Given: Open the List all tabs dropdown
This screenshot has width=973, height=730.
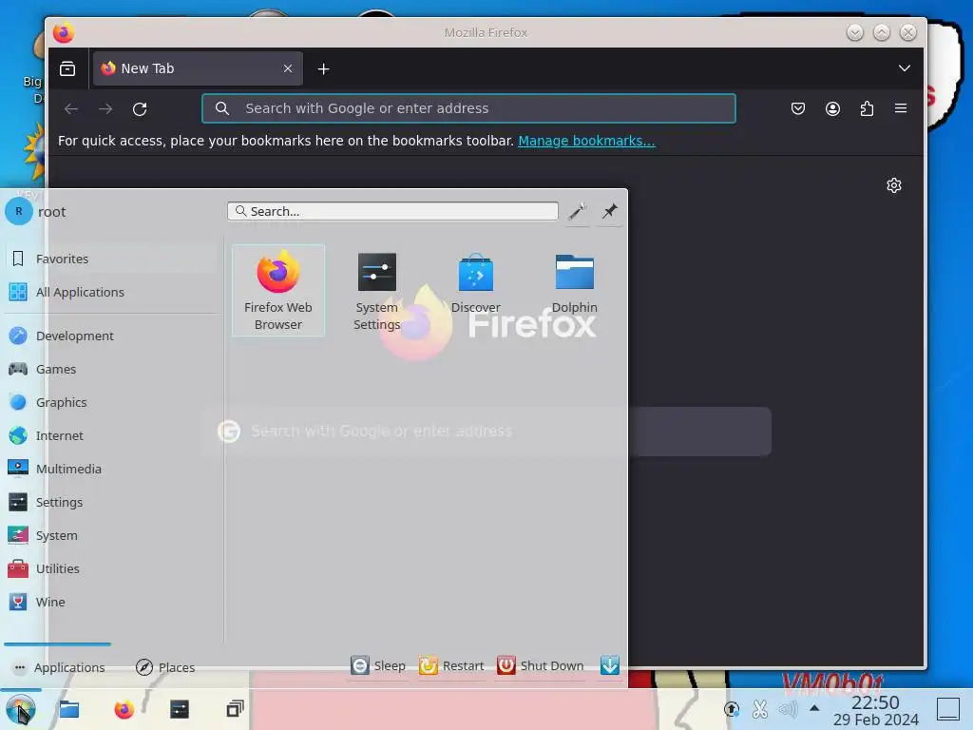Looking at the screenshot, I should pos(905,68).
